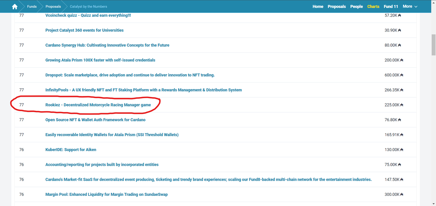
Task: Open Vcoincheck quizz proposal
Action: [88, 16]
